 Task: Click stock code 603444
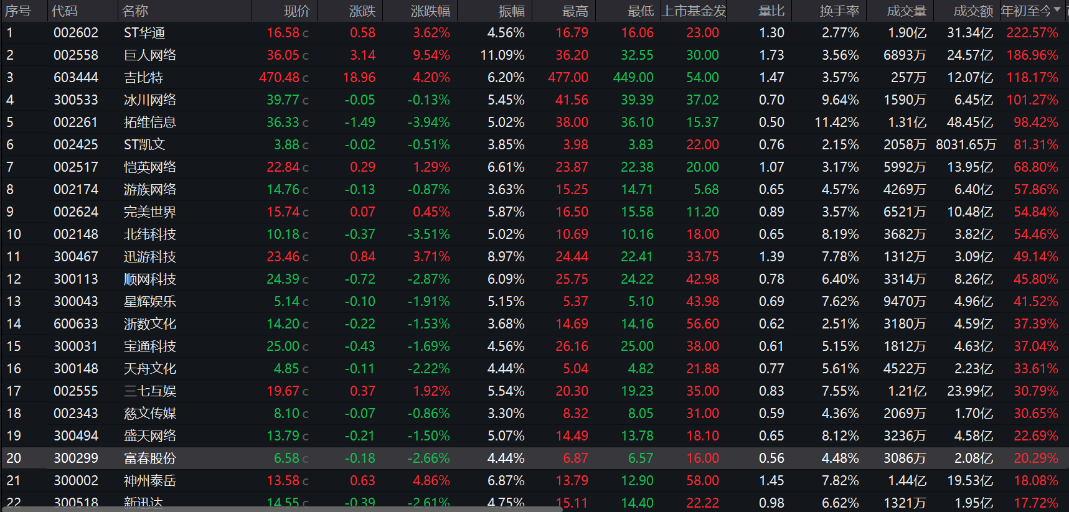point(76,77)
